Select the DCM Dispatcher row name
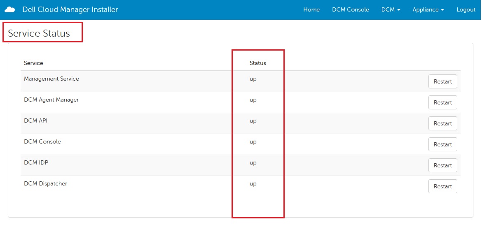This screenshot has width=482, height=234. point(45,183)
